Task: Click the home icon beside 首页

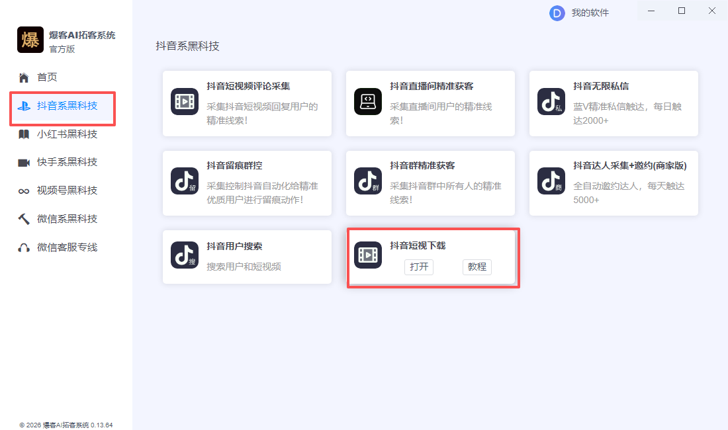Action: coord(24,77)
